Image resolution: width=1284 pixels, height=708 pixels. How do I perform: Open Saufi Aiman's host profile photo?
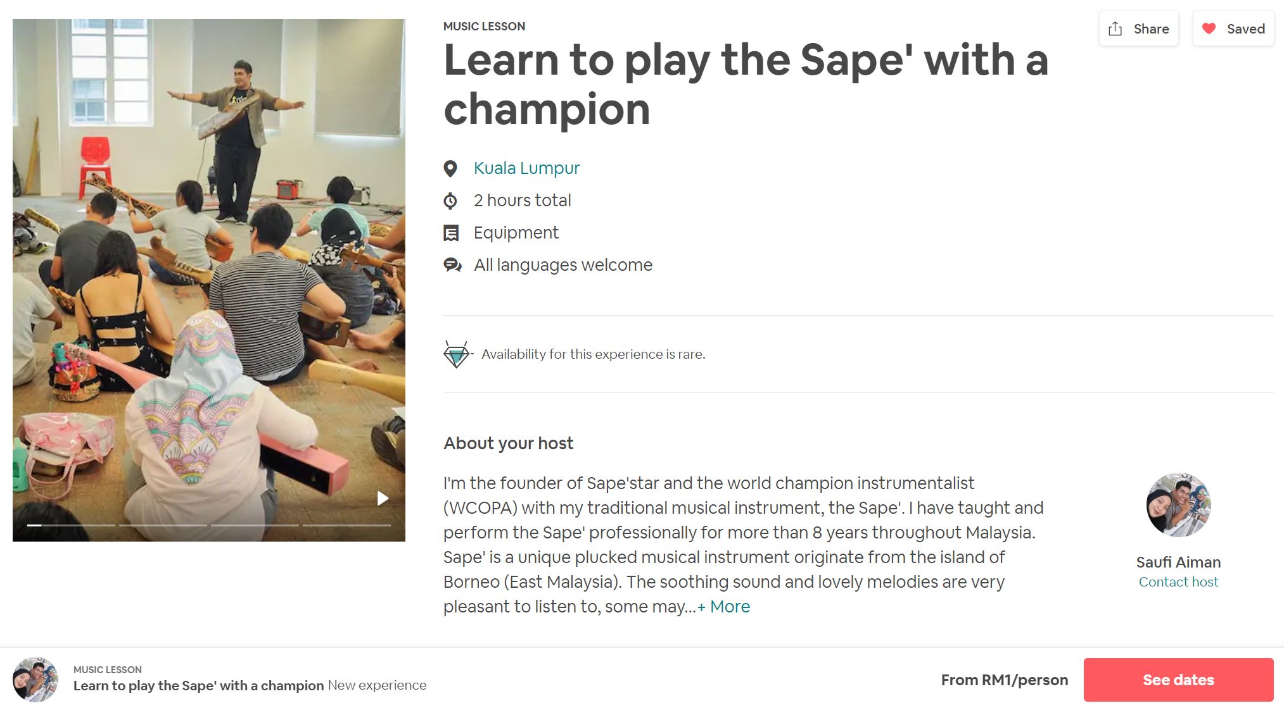[1178, 505]
